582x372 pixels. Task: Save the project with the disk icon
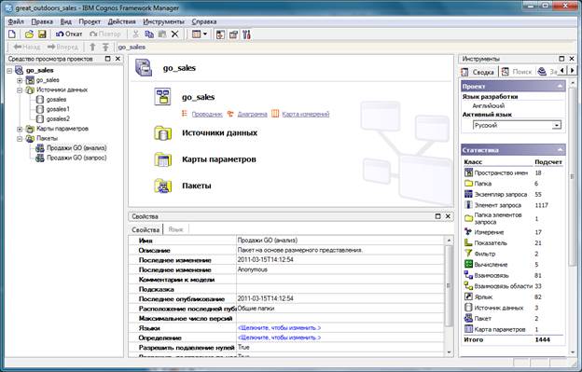tap(42, 34)
